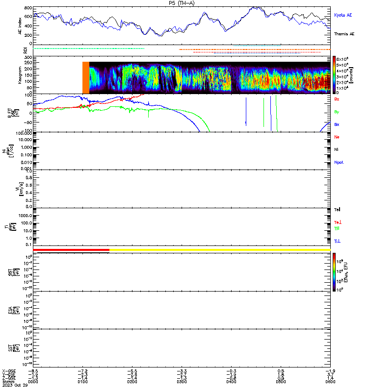Click the Eflux EFU color bar
This screenshot has width=368, height=392.
(334, 272)
